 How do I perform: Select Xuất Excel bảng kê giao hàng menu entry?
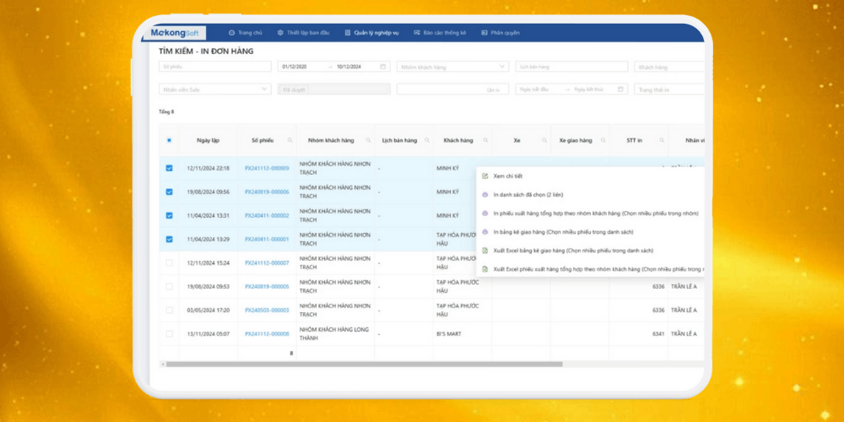tap(572, 251)
